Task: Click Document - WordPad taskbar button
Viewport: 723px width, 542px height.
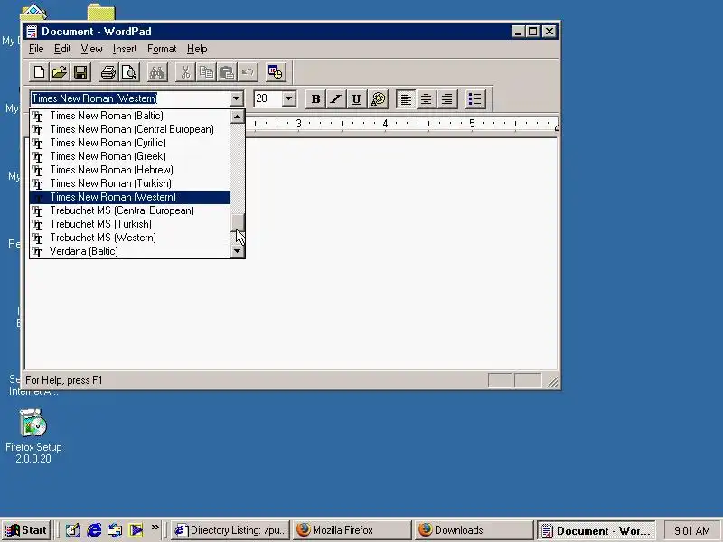Action: pyautogui.click(x=596, y=530)
